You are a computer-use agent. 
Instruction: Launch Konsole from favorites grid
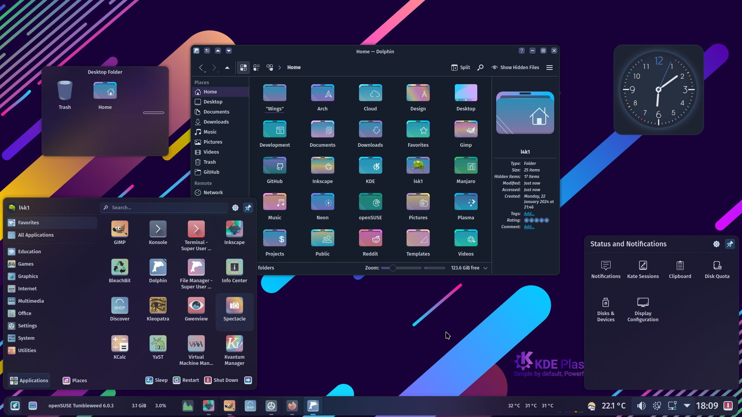(x=158, y=232)
